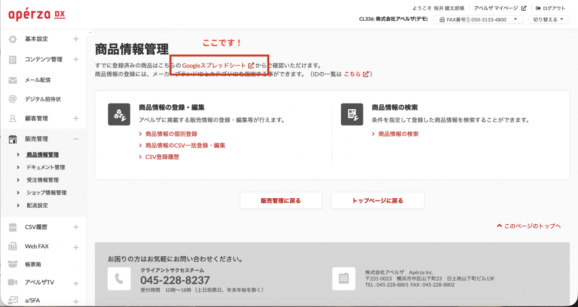Screen dimensions: 578x307
Task: Click the CSV履歴 icon in sidebar
Action: click(x=13, y=227)
